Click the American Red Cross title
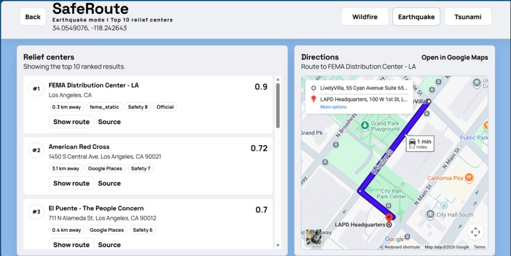This screenshot has height=256, width=511. 79,146
